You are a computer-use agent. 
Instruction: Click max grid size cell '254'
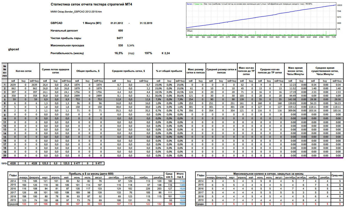[x=191, y=99]
